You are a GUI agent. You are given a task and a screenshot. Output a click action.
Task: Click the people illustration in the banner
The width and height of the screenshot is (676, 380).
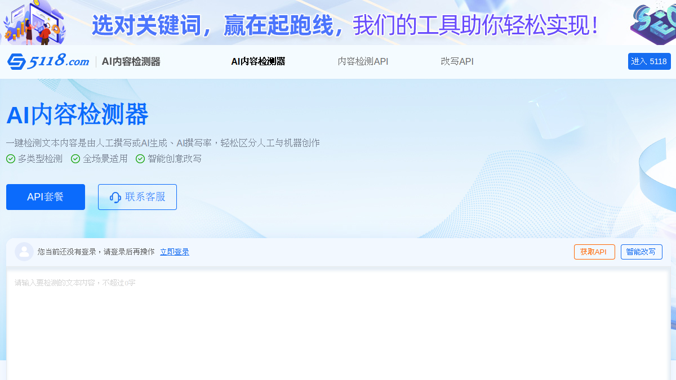pos(34,23)
